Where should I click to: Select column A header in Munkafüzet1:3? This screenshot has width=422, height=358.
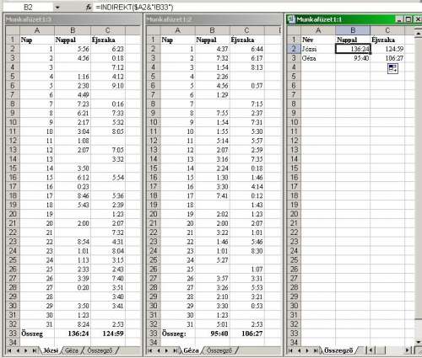[x=37, y=30]
